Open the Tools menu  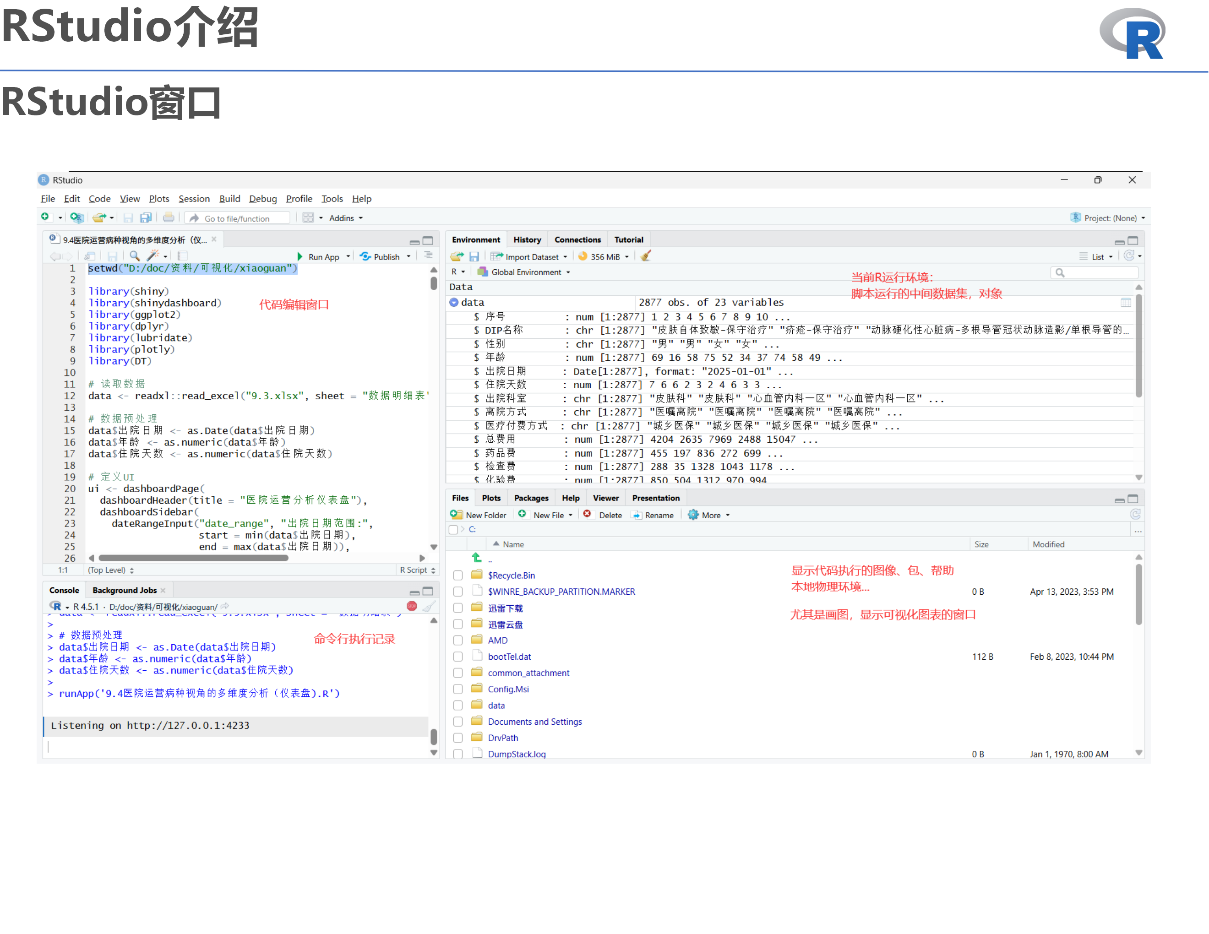332,198
